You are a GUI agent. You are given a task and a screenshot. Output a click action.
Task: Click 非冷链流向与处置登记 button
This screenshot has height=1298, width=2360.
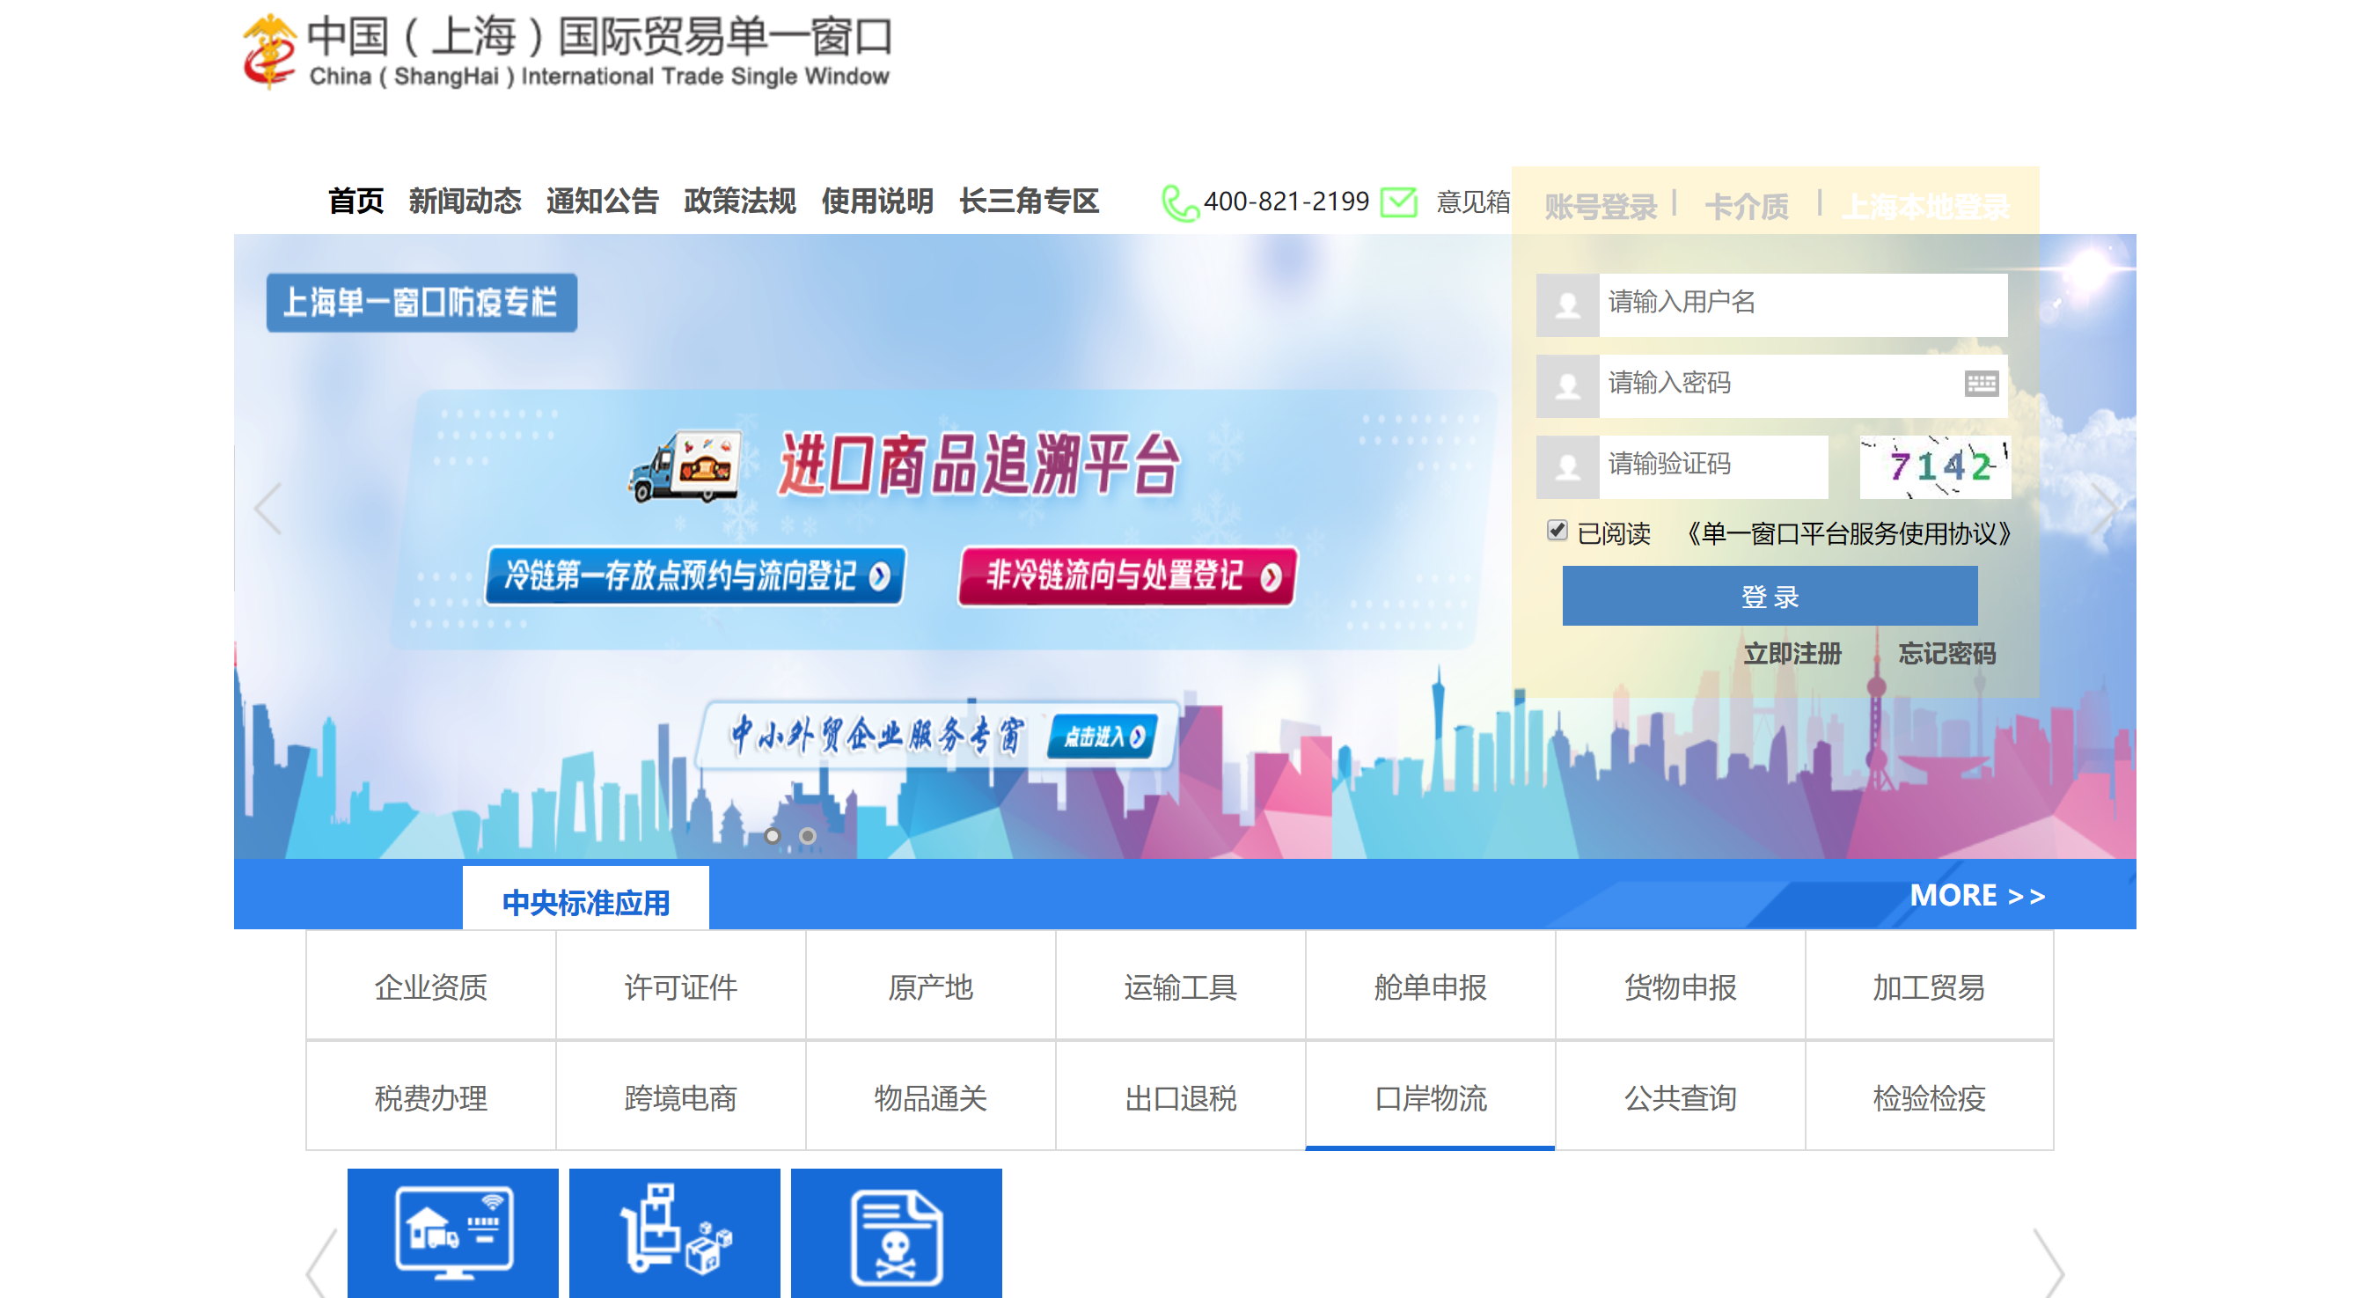click(x=1127, y=576)
